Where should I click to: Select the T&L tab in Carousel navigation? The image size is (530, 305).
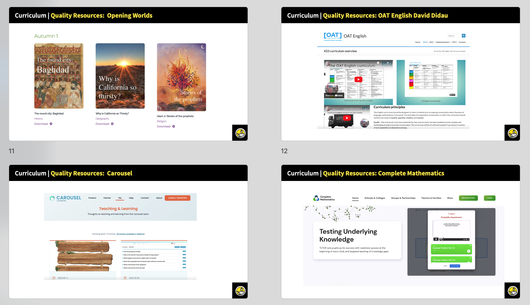point(120,198)
